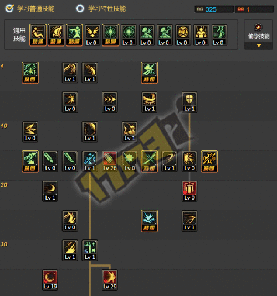277x296 pixels.
Task: Click the red sword-shield skill Lv 0
Action: click(189, 191)
